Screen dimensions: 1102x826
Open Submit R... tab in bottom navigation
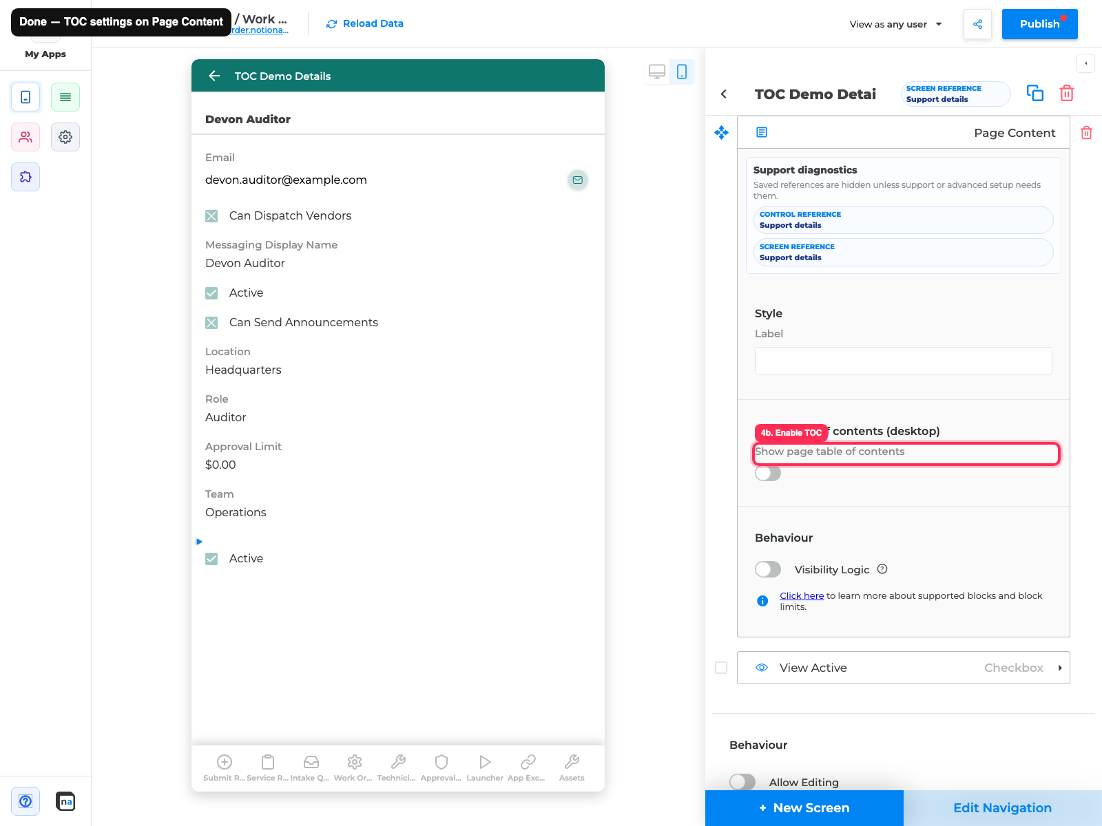point(225,768)
